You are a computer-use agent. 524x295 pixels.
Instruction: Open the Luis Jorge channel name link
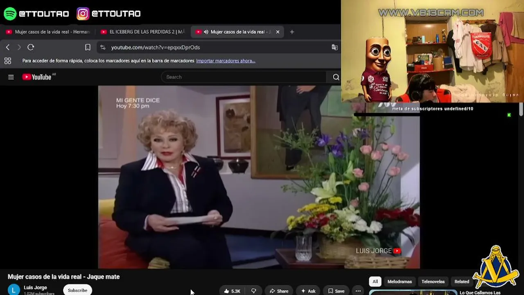[35, 288]
